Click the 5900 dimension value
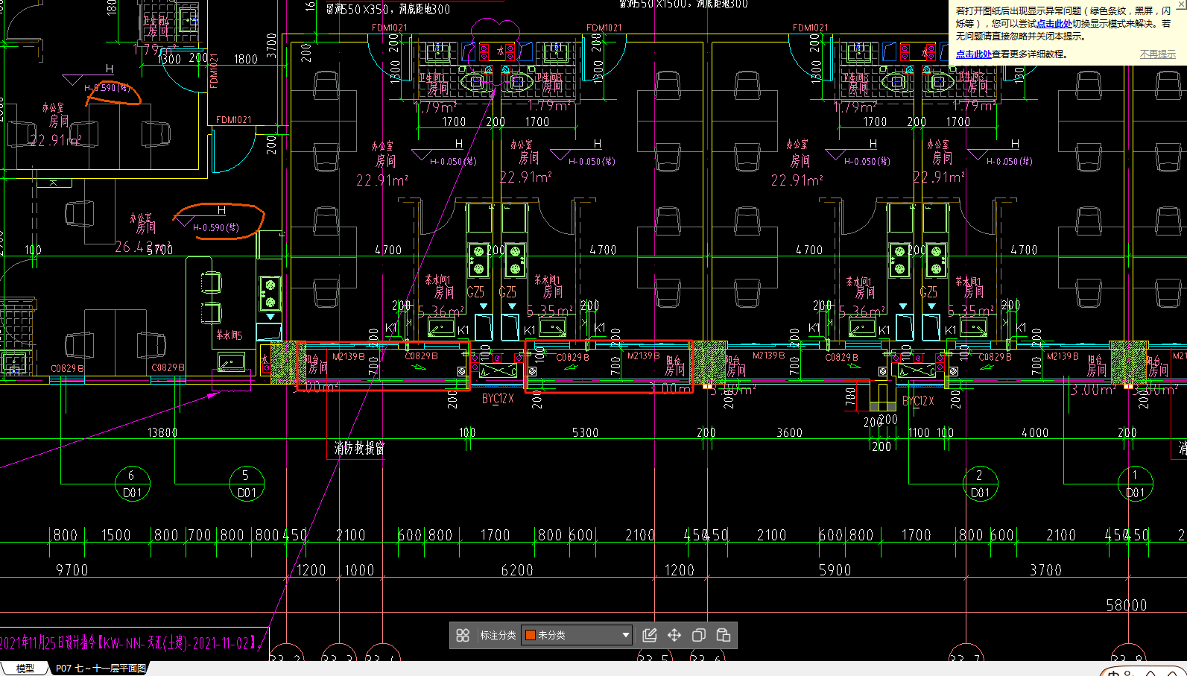The width and height of the screenshot is (1187, 676). coord(835,570)
